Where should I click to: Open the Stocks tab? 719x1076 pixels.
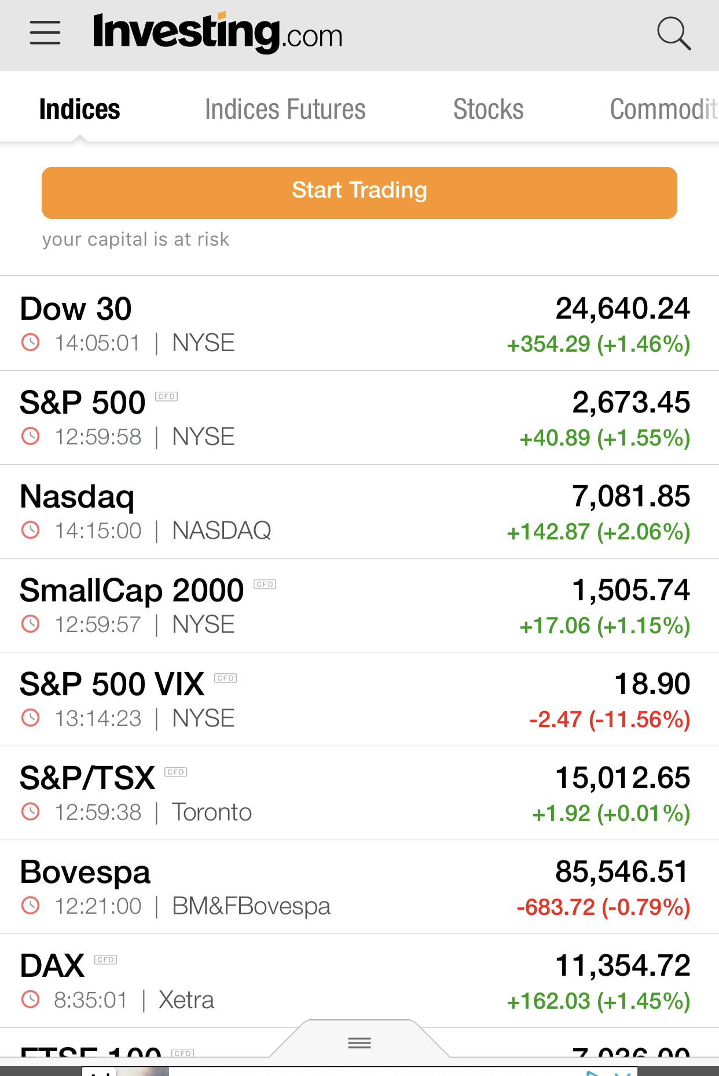(488, 110)
